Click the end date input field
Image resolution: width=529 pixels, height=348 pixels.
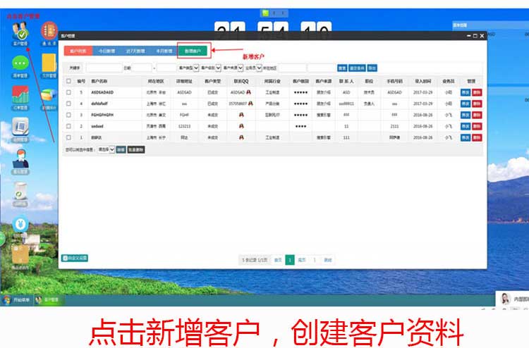(166, 68)
